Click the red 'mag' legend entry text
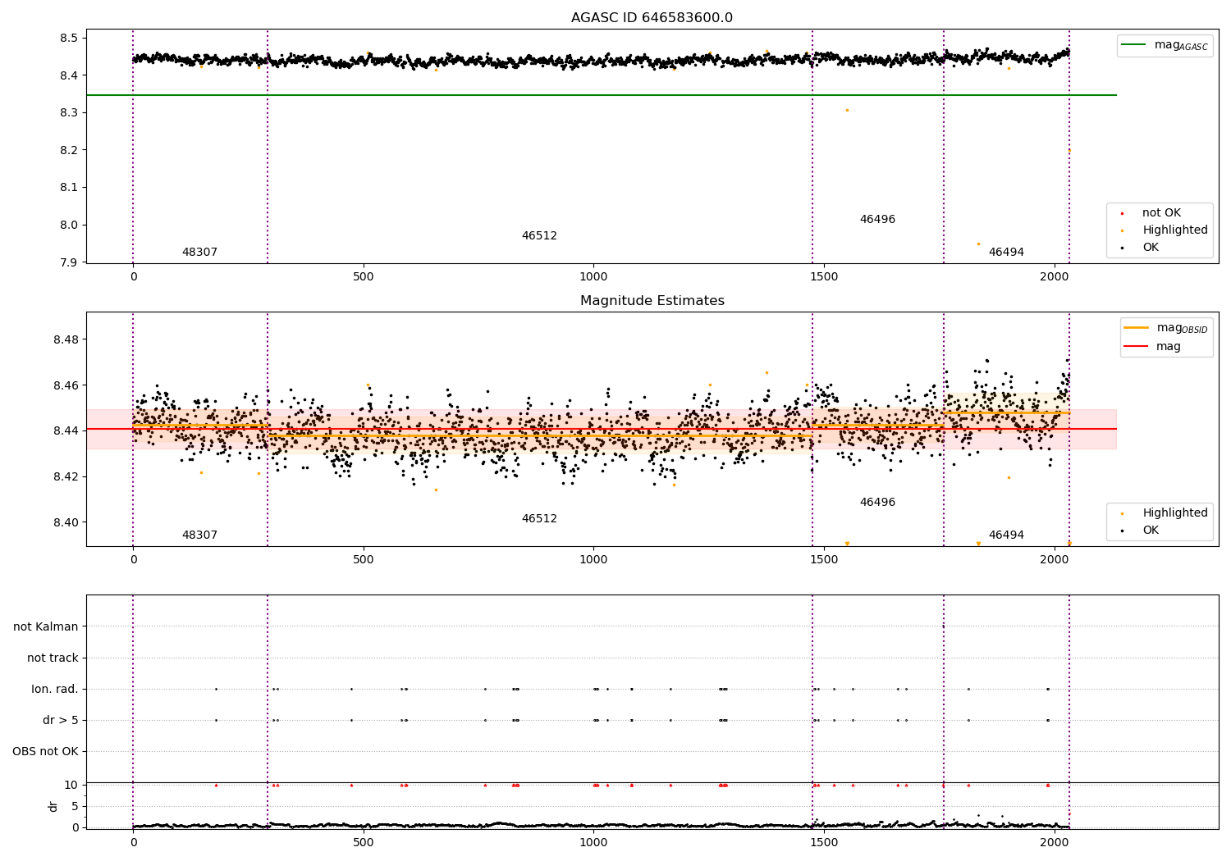 tap(1169, 346)
